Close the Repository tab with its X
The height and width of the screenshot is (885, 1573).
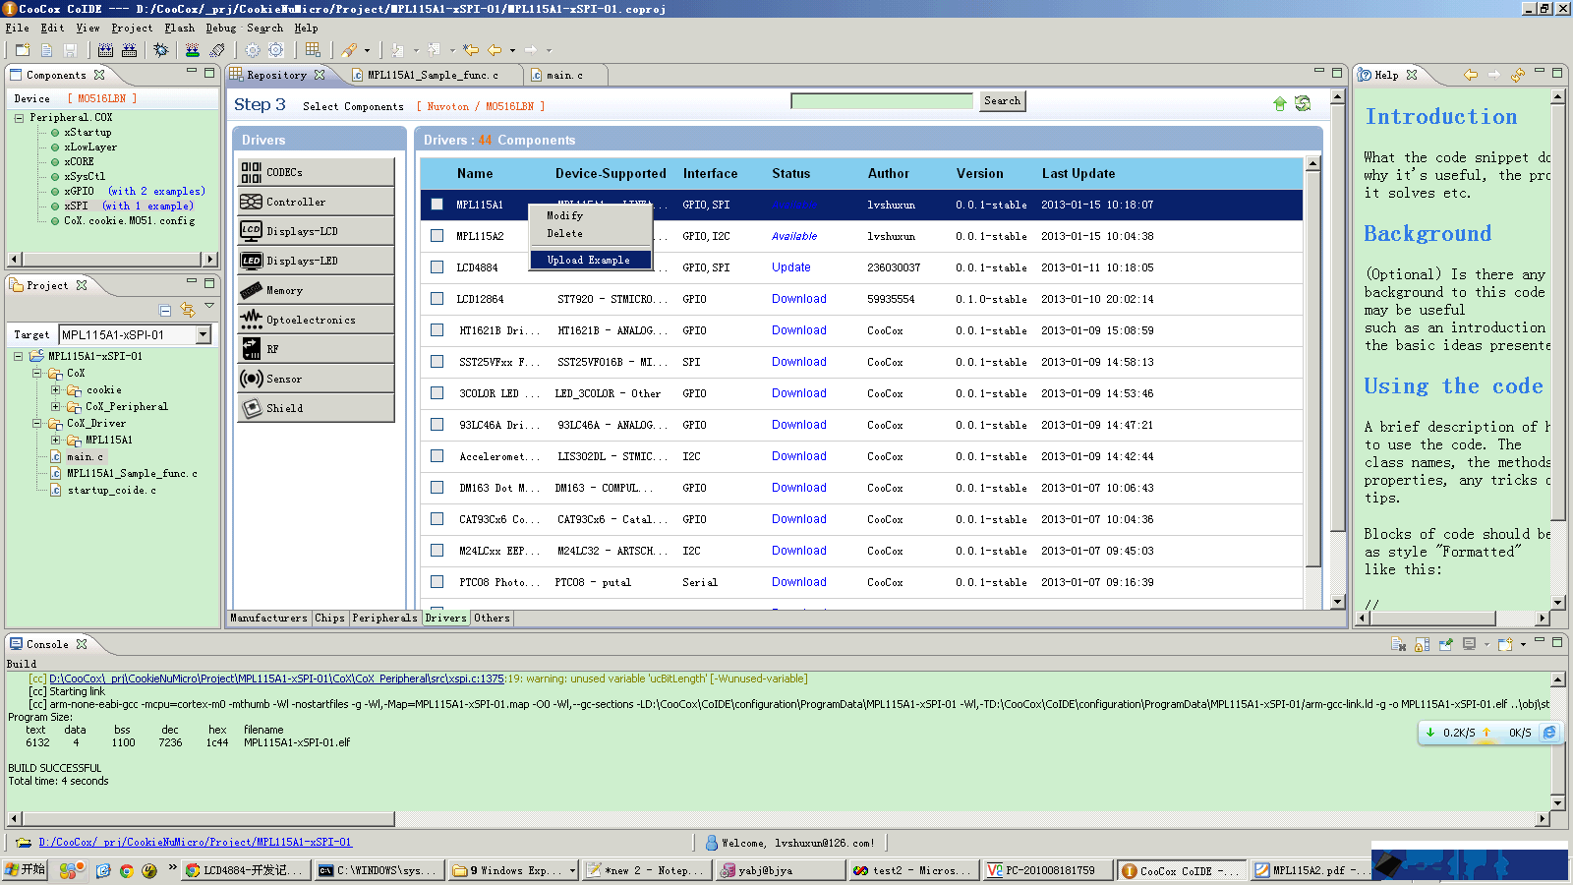click(x=320, y=75)
